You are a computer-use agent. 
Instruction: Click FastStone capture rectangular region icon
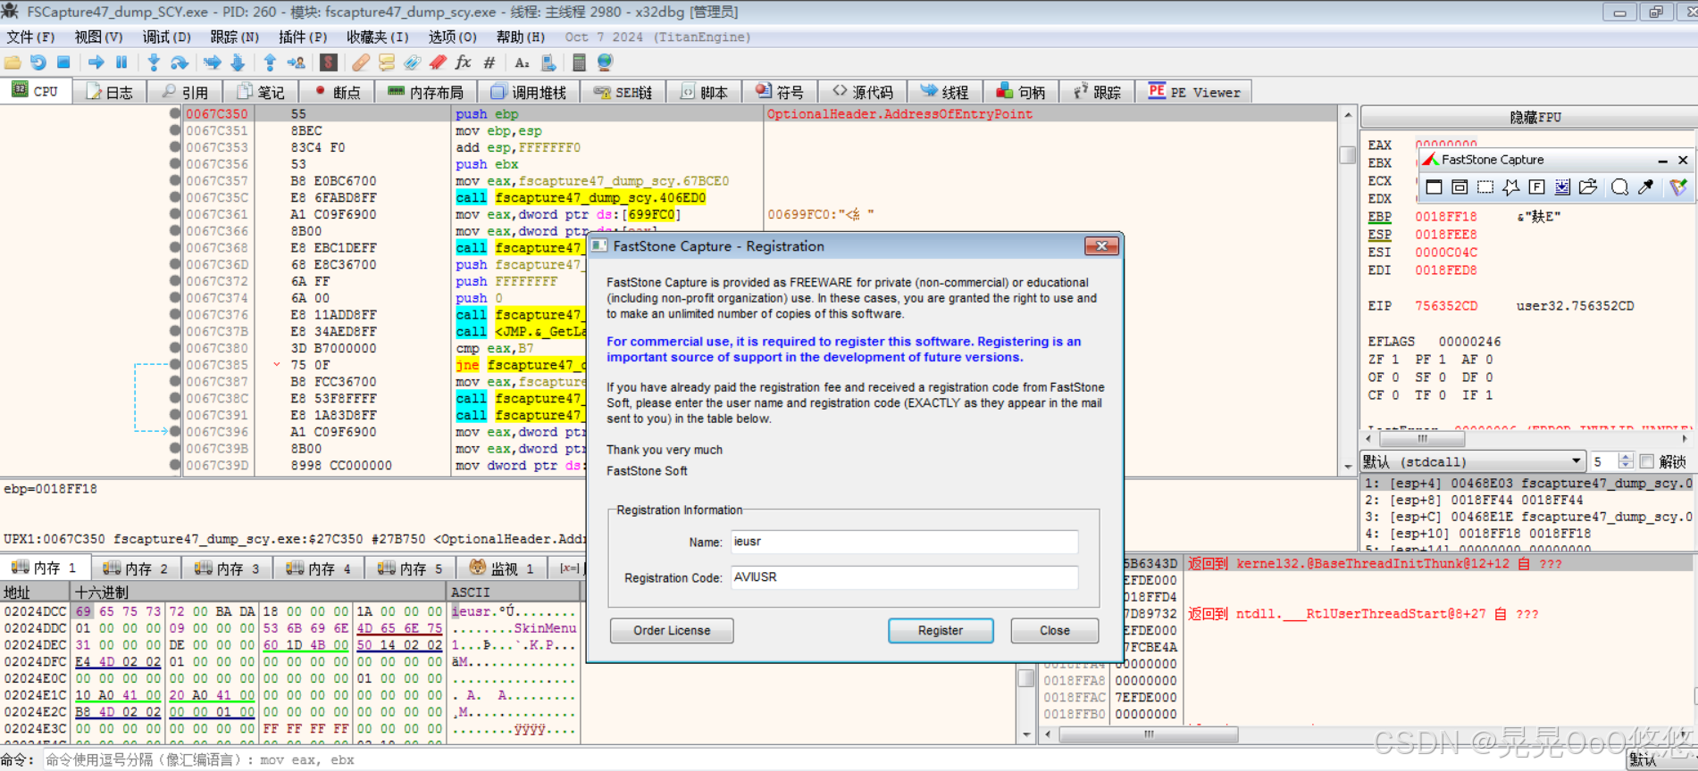click(1485, 187)
